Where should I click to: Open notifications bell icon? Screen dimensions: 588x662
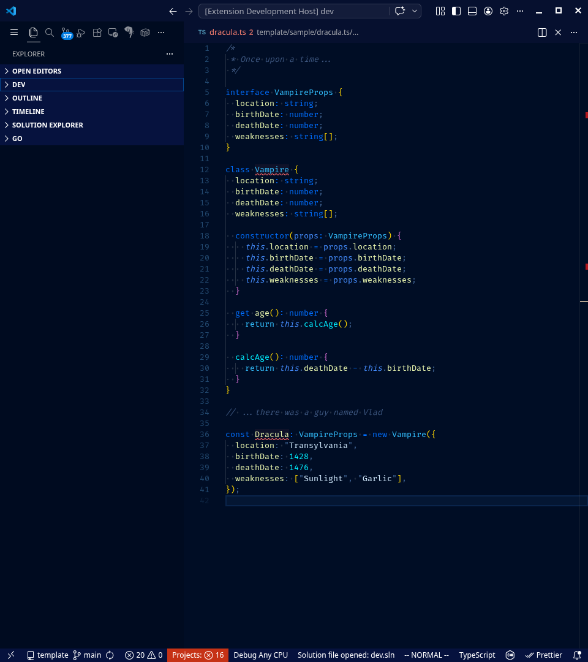tap(577, 655)
